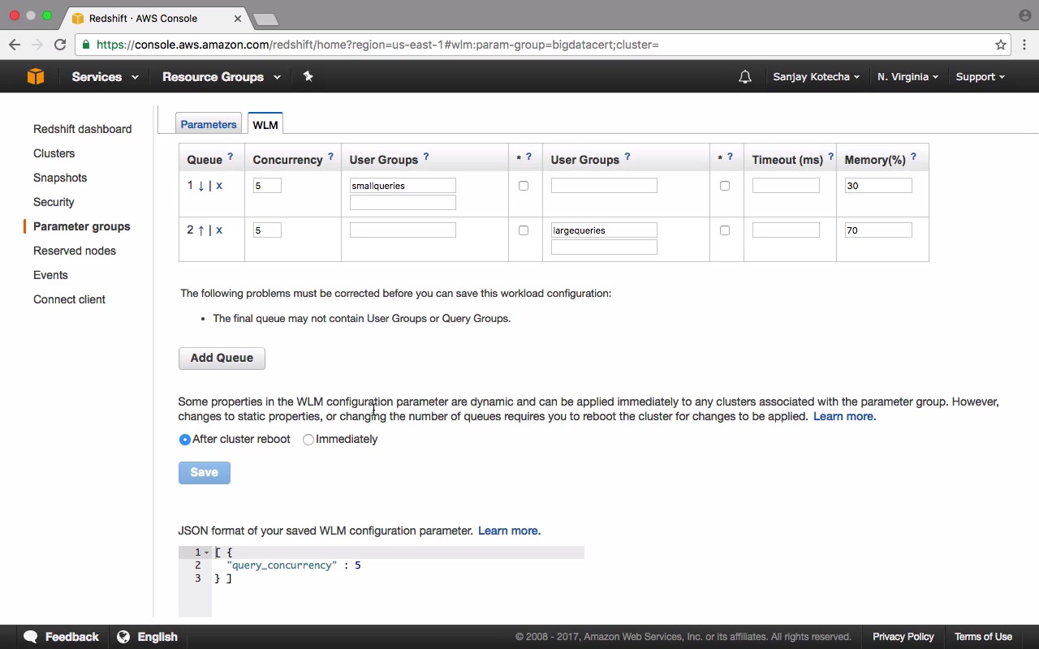The image size is (1039, 649).
Task: Open the Sanjay Kotecha account menu
Action: point(816,77)
